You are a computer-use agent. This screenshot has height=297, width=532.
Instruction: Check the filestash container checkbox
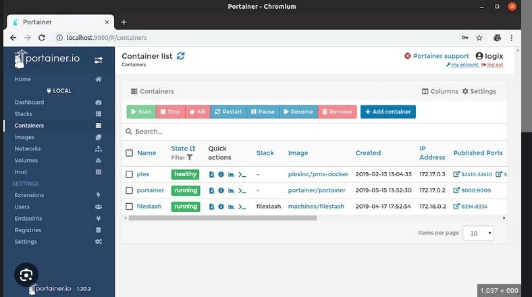pyautogui.click(x=129, y=207)
